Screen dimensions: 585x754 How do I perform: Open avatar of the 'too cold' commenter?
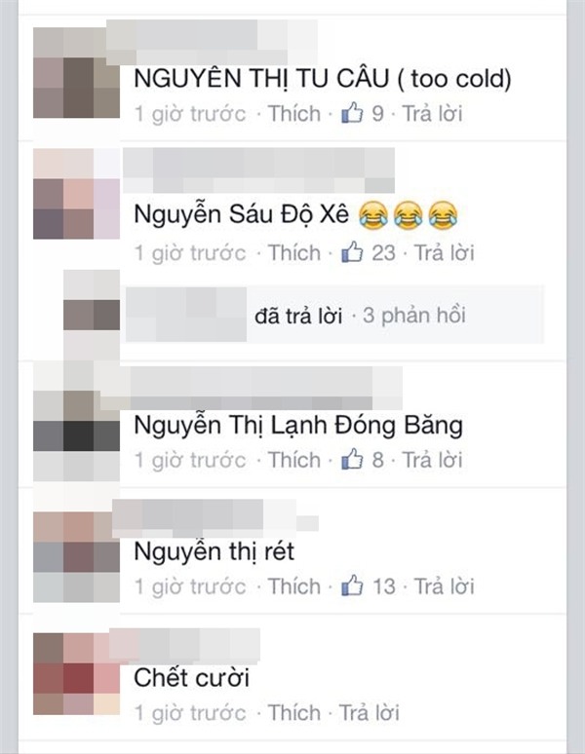76,73
